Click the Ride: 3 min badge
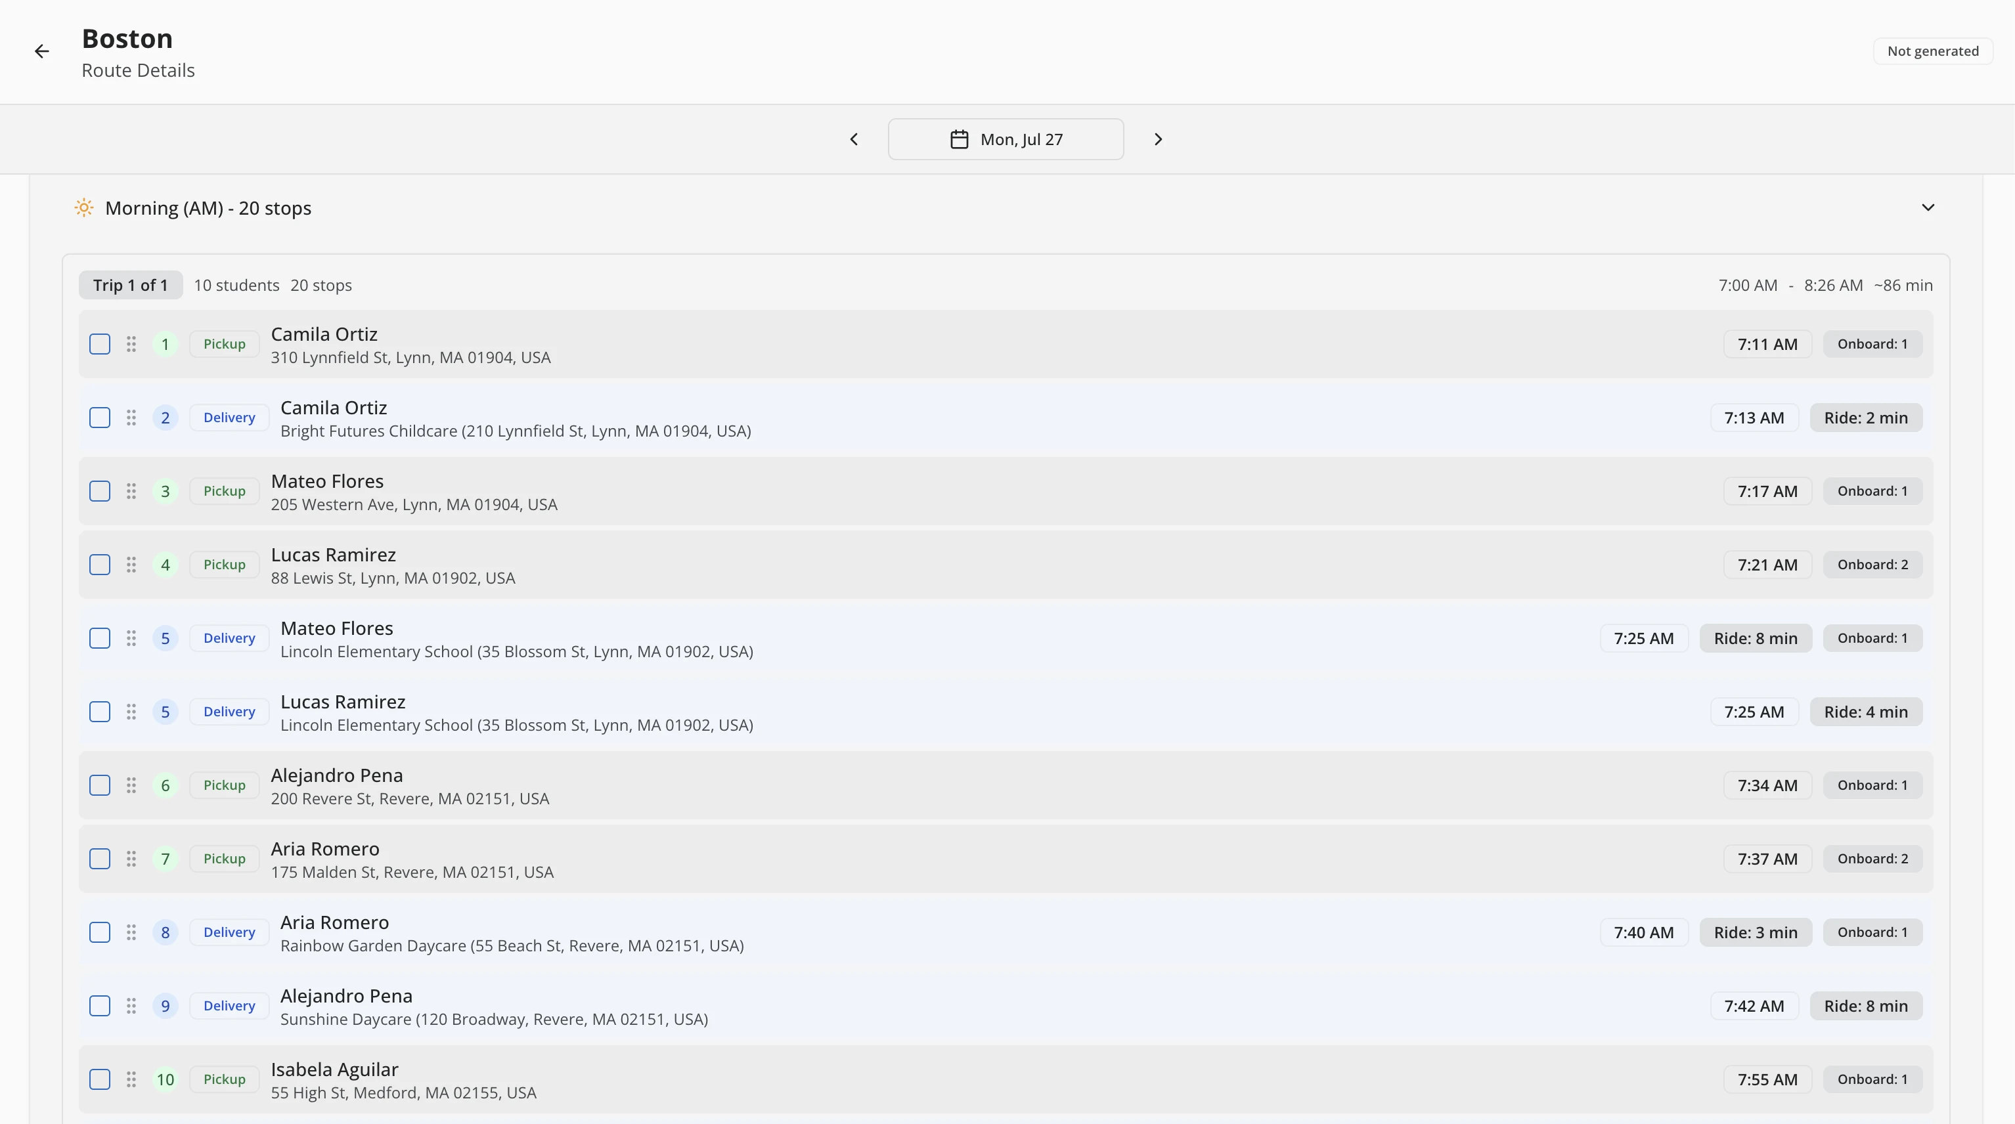 click(x=1756, y=932)
